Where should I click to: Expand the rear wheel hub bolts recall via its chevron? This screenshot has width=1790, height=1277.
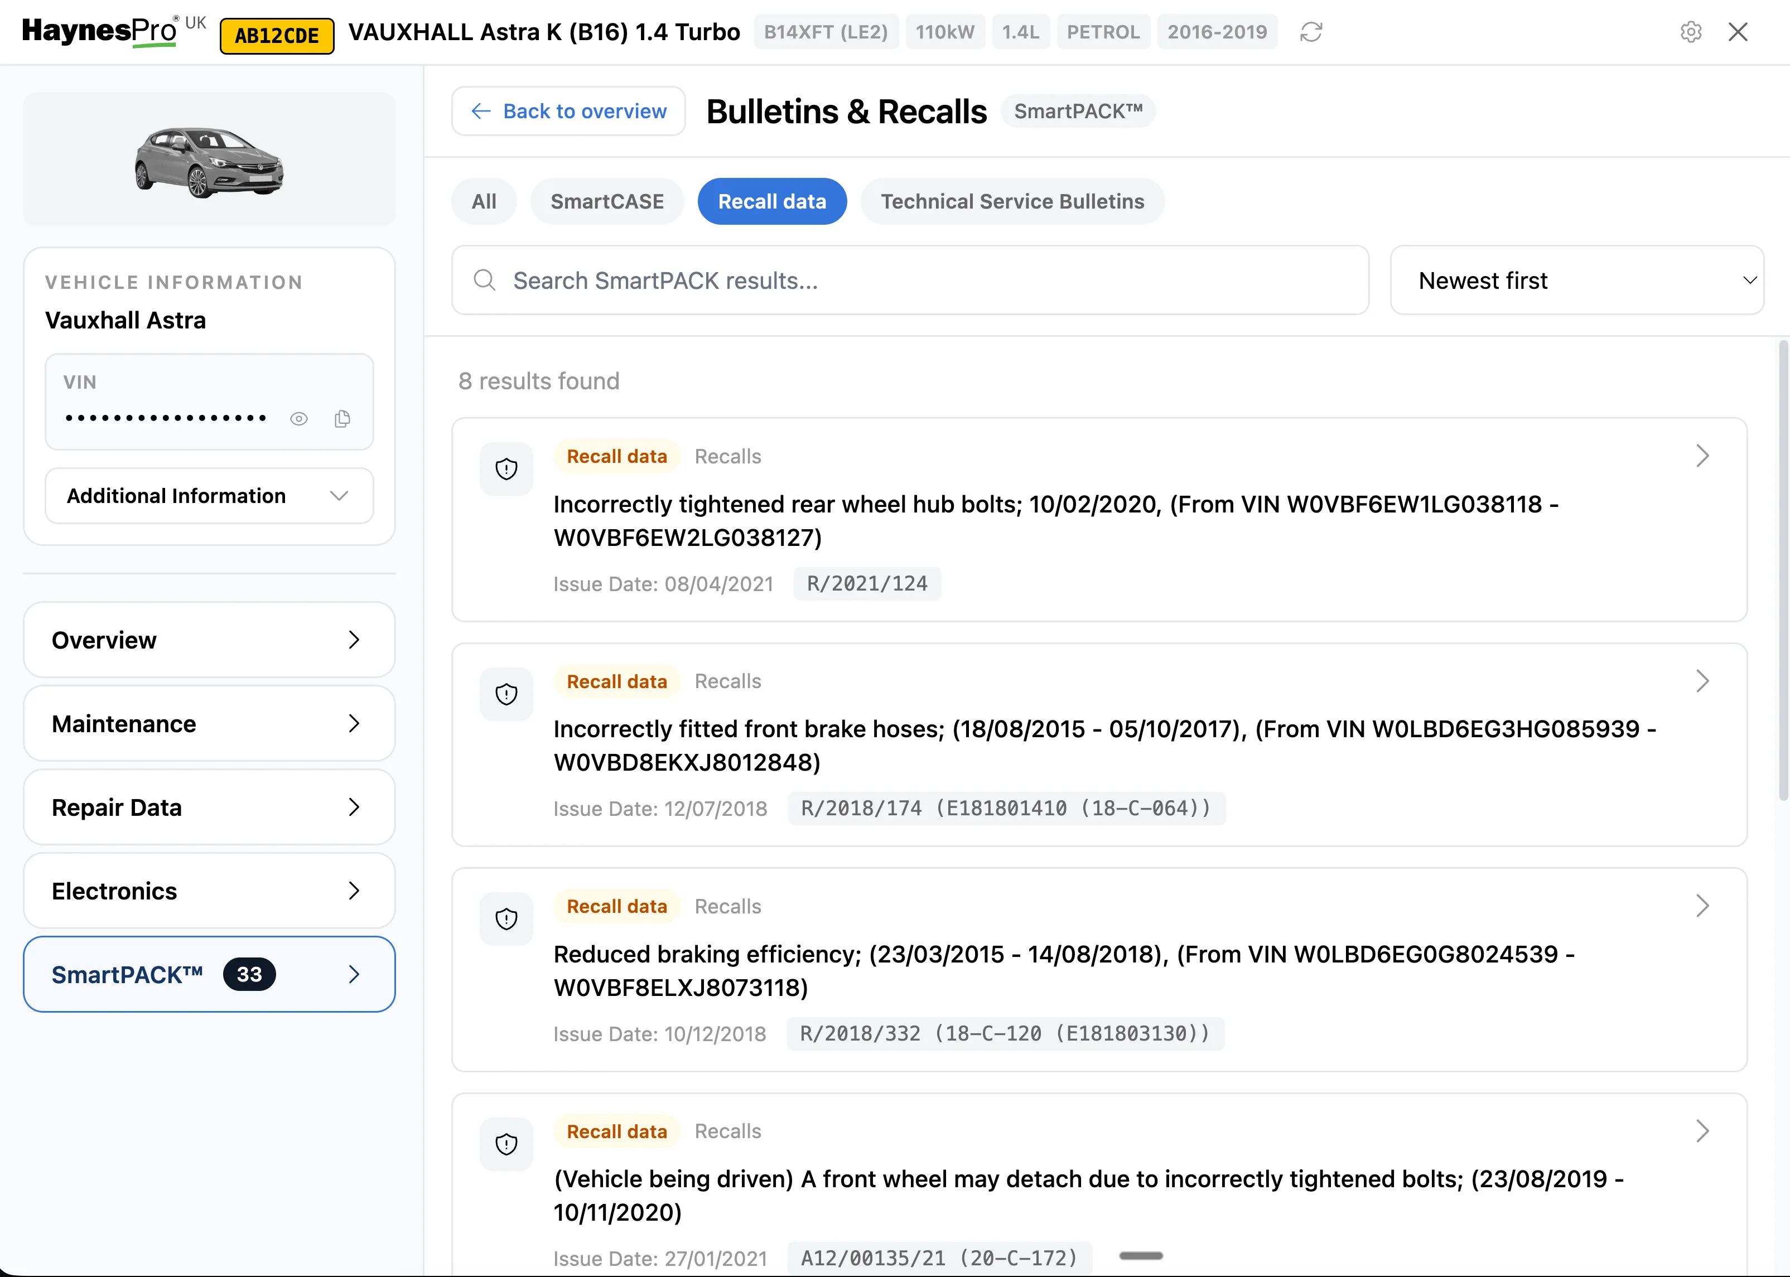[x=1702, y=455]
